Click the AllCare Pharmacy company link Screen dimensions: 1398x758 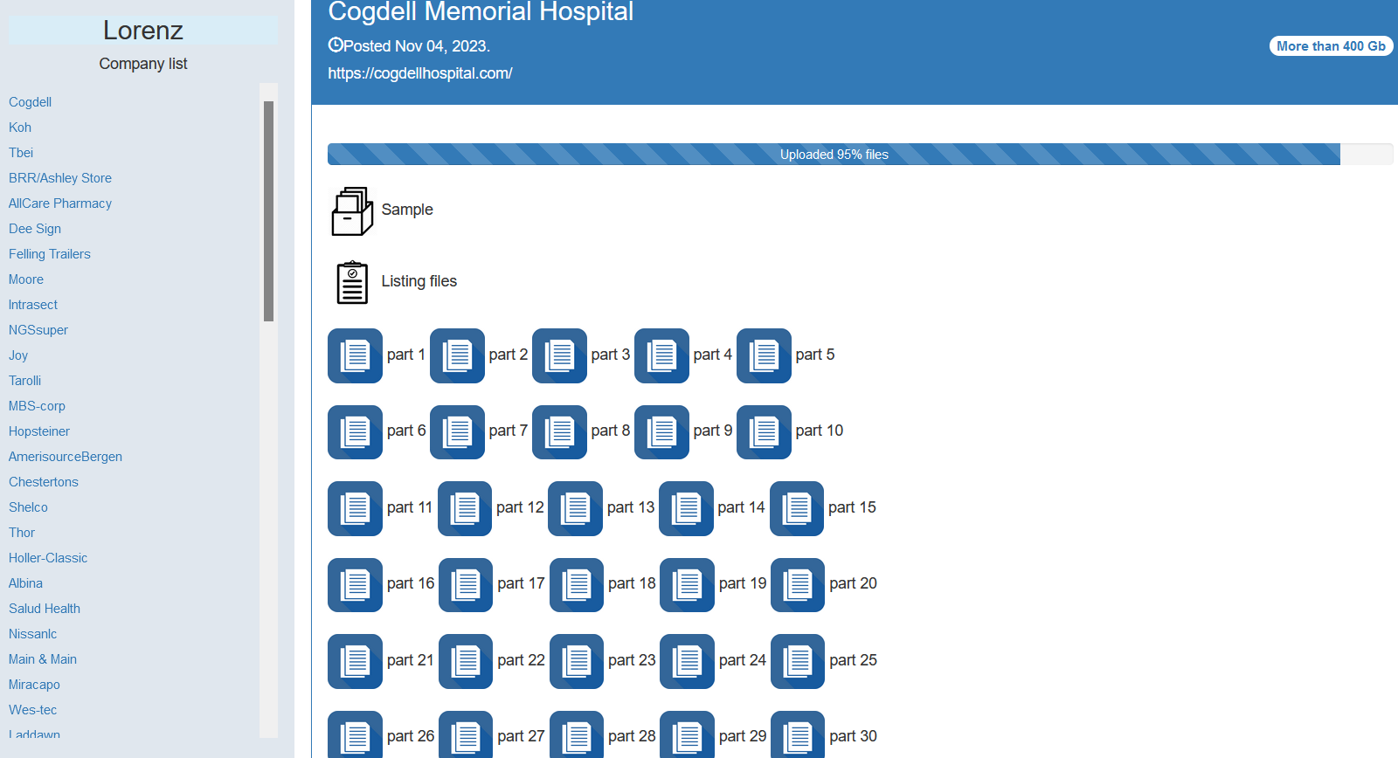pyautogui.click(x=60, y=203)
